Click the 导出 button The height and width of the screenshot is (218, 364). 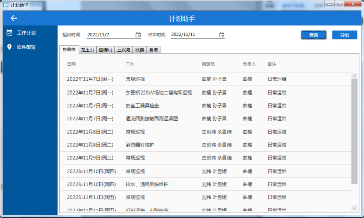344,35
